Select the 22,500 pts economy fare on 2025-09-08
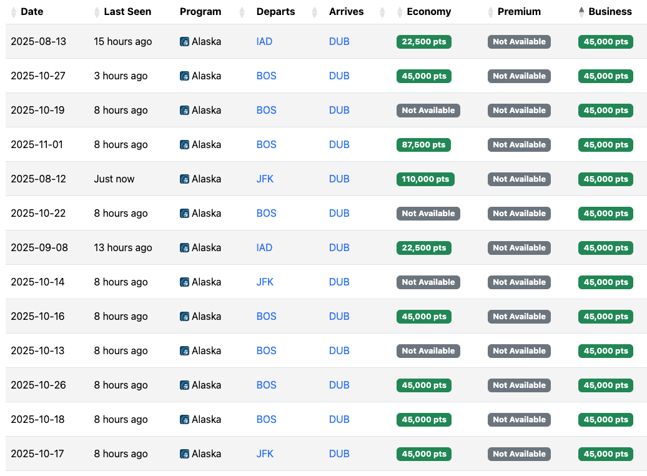 tap(424, 248)
